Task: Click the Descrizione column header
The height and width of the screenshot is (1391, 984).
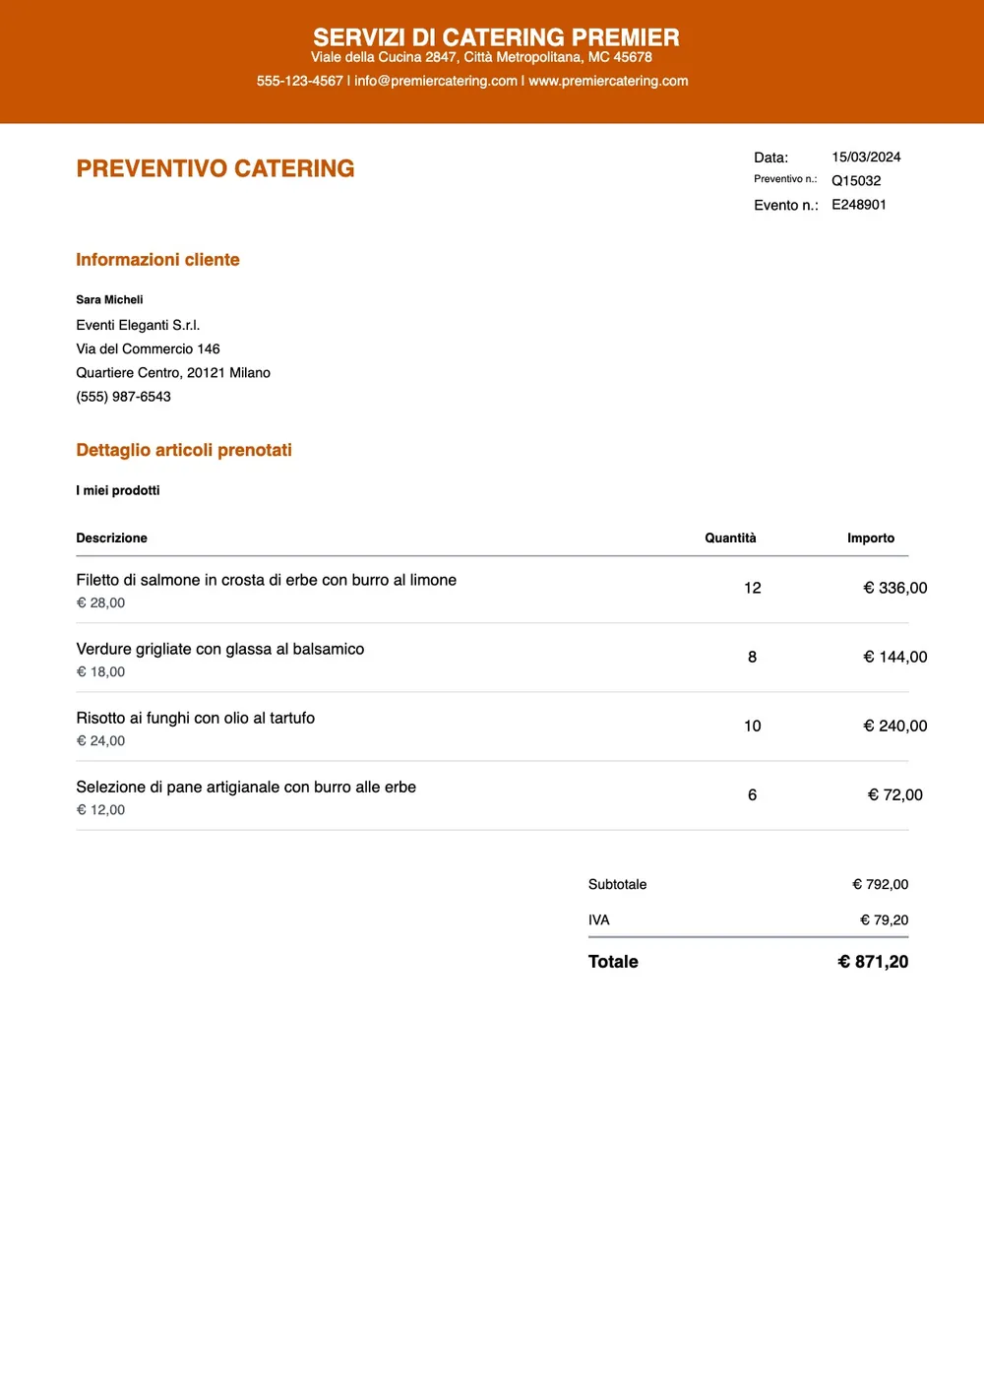Action: tap(111, 537)
